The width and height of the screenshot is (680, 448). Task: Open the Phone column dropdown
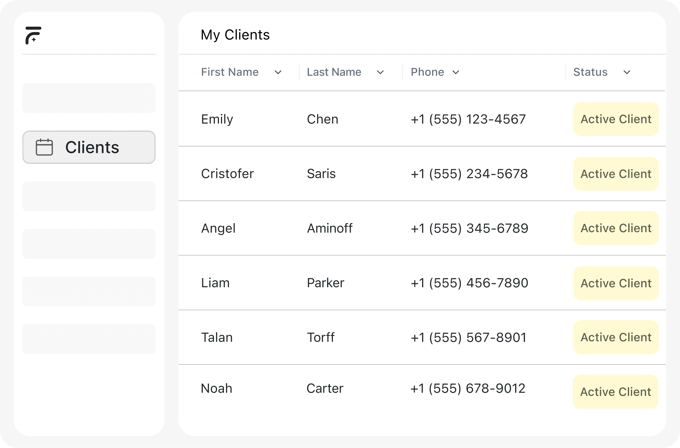456,72
